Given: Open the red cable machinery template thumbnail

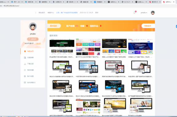Looking at the screenshot, I should click(x=114, y=67).
